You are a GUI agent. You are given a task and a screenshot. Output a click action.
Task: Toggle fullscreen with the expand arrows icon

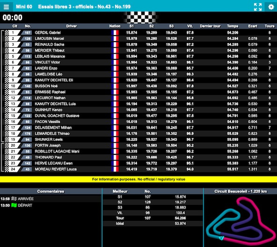pyautogui.click(x=258, y=7)
